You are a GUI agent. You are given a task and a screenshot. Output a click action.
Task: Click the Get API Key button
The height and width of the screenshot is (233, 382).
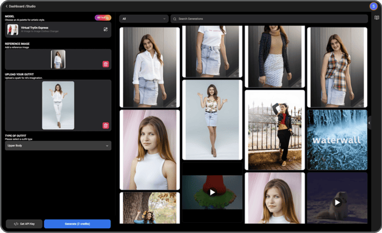[24, 223]
